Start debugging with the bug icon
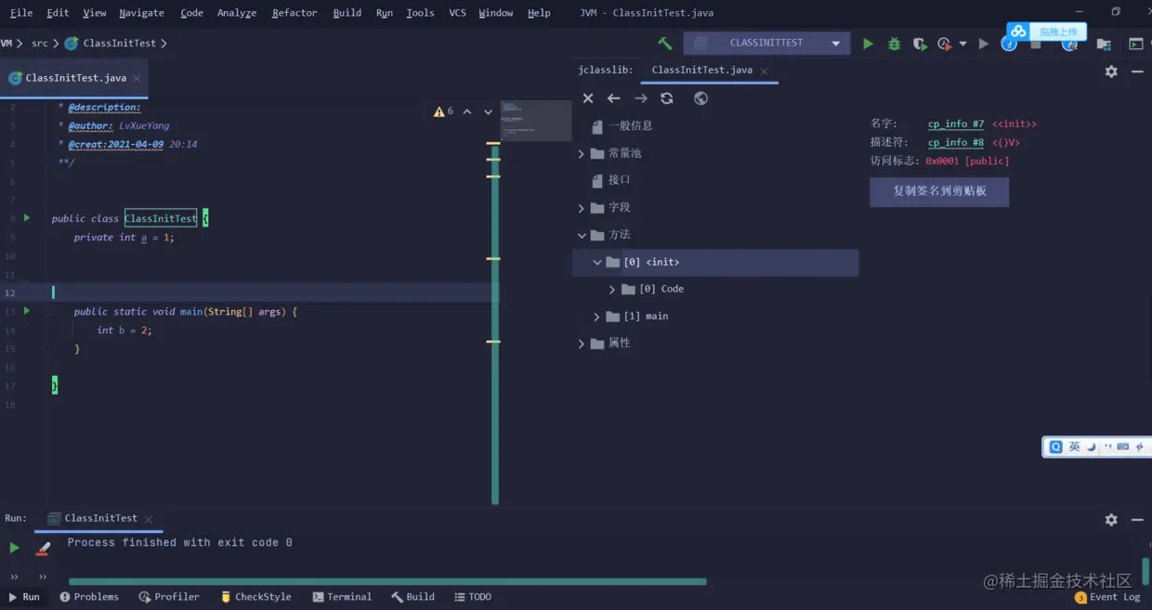 pyautogui.click(x=894, y=44)
